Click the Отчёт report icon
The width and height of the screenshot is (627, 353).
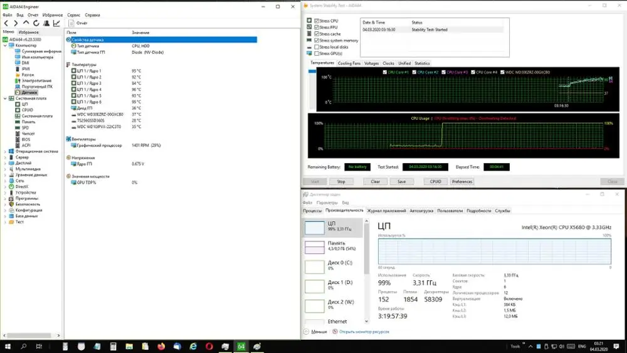(x=71, y=23)
